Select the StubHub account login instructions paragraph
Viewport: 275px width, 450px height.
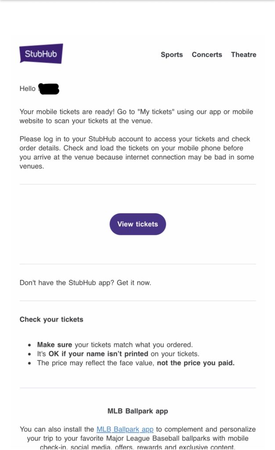tap(136, 152)
